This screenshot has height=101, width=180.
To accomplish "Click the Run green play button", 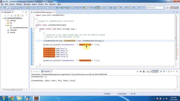I will 62,8.
